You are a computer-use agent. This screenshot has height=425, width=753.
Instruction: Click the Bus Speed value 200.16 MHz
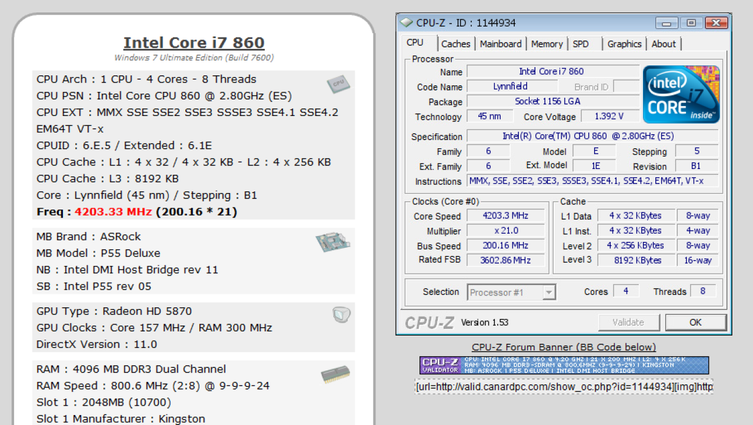tap(505, 245)
